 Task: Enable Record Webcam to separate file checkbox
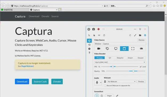tap(105, 86)
